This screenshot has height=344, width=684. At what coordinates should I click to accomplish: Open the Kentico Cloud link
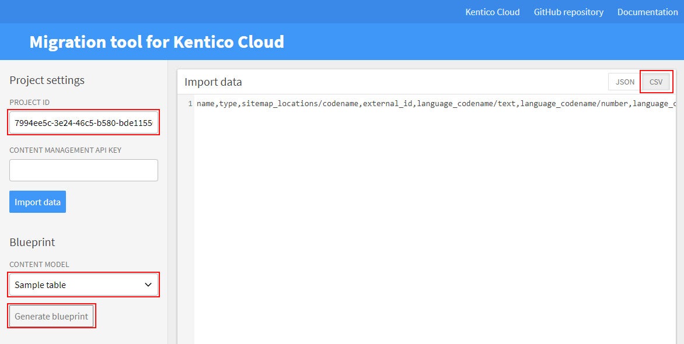(493, 12)
